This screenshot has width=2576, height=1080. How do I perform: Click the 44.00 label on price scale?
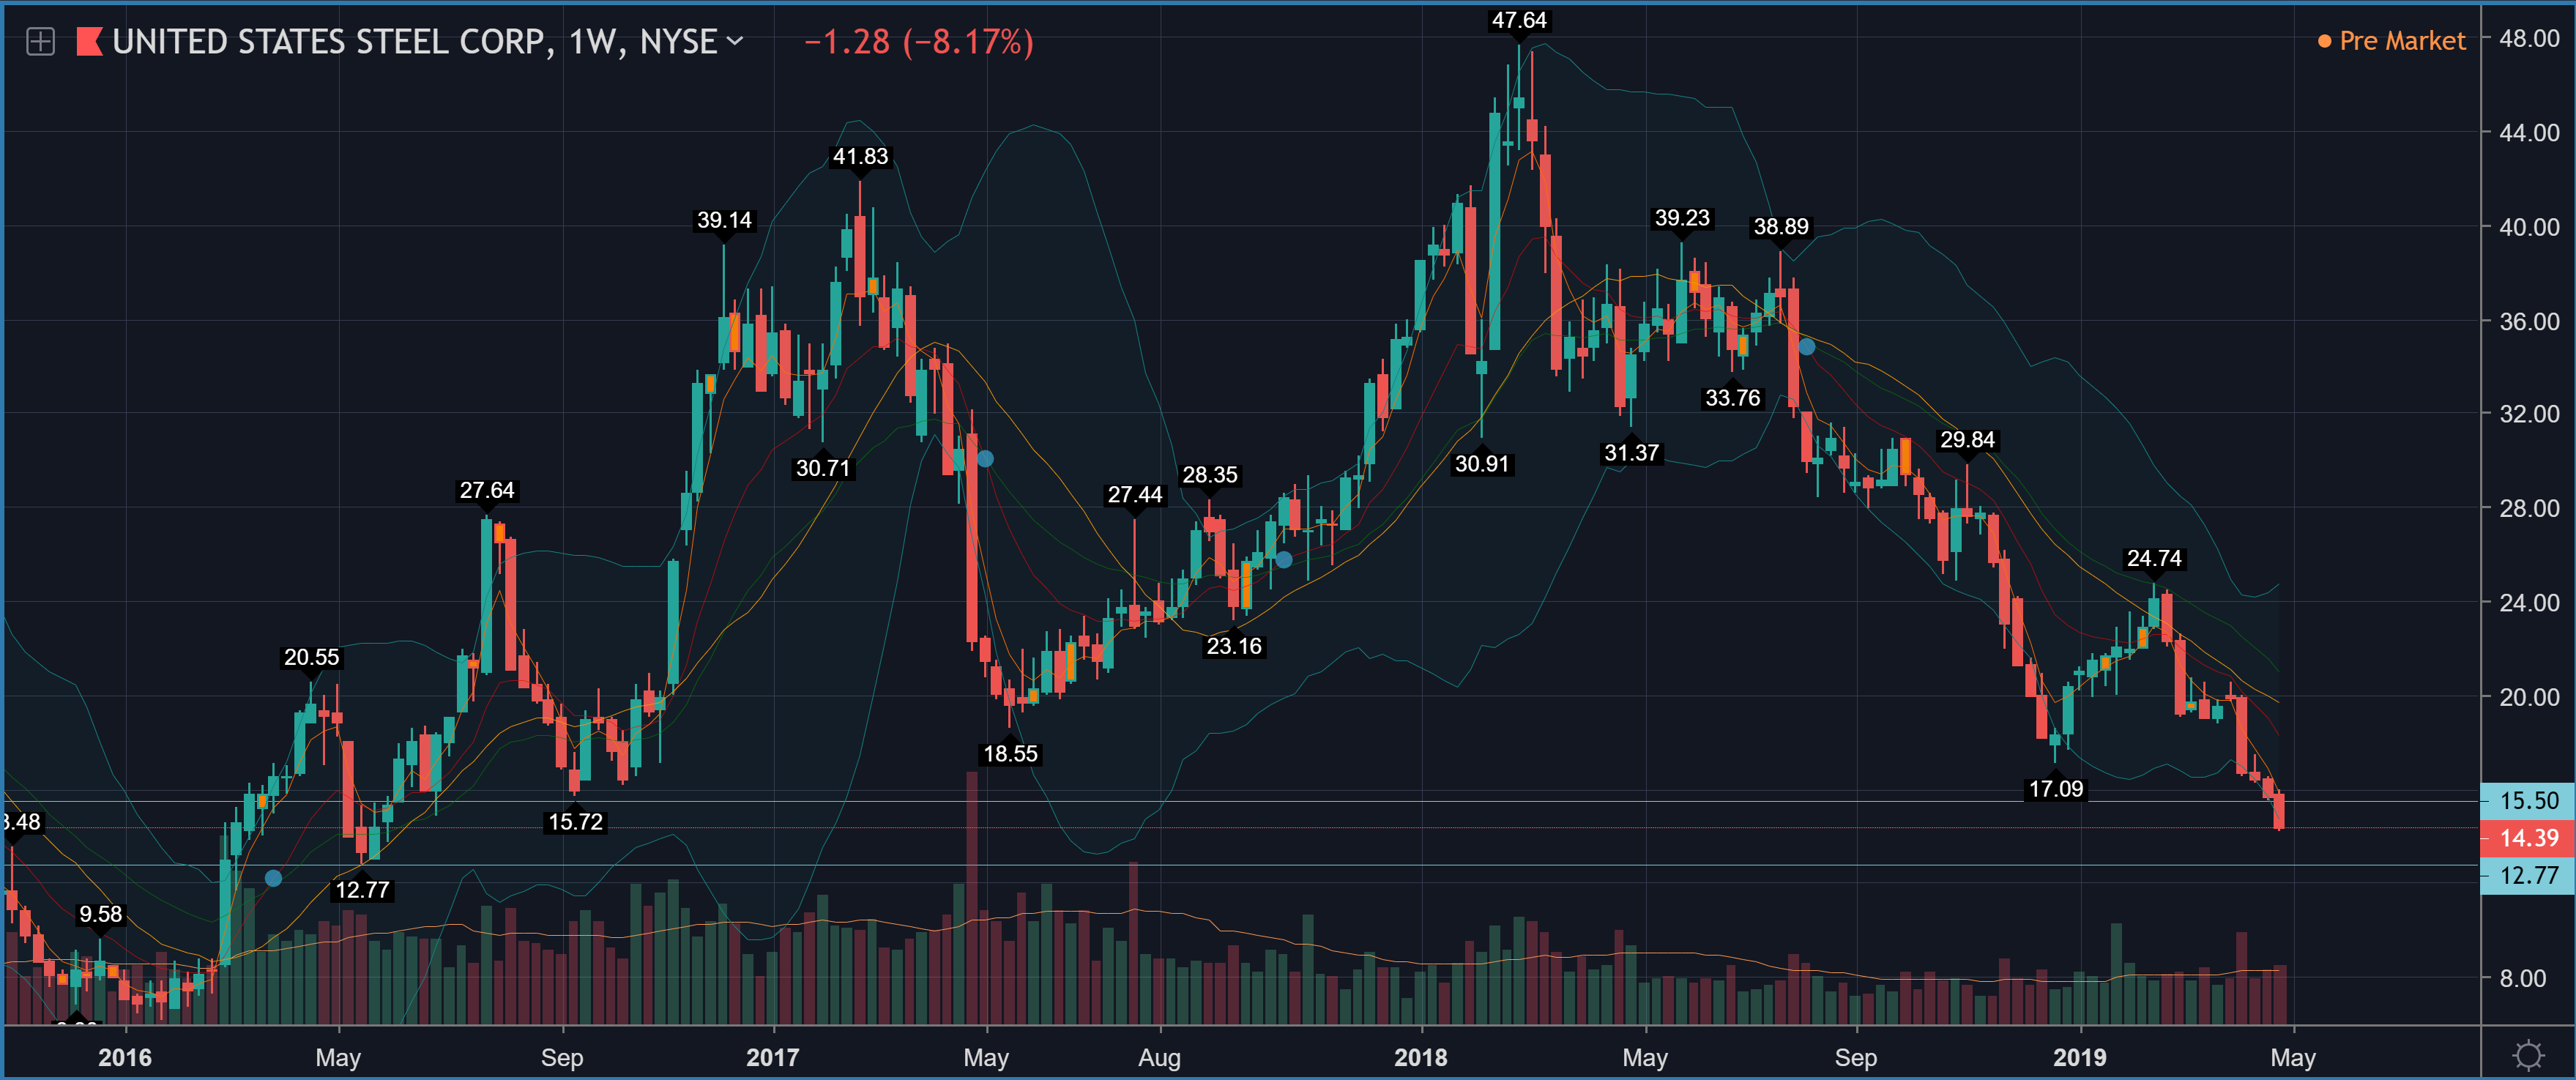(2529, 132)
